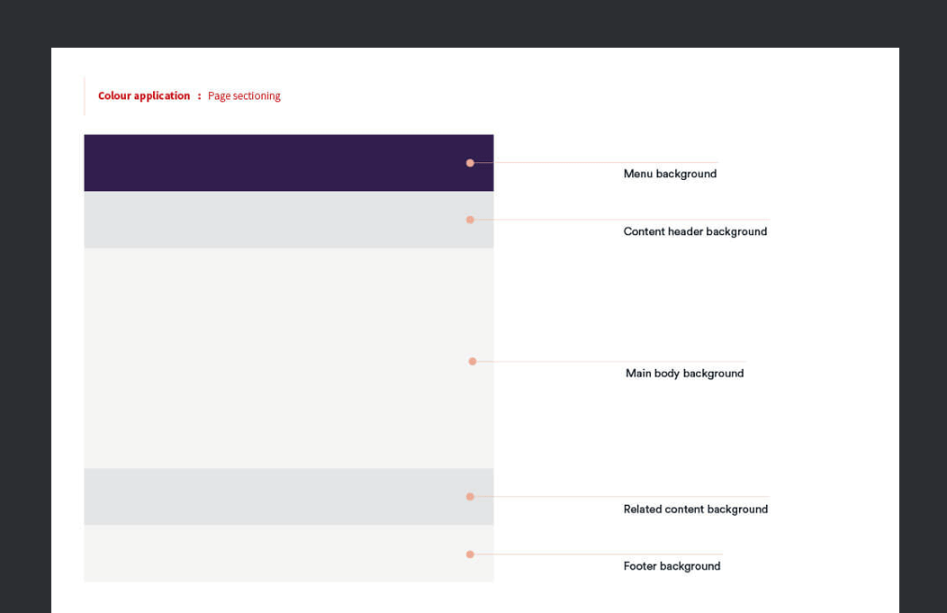The height and width of the screenshot is (613, 947).
Task: Click the dot marker on the related content band
Action: pos(470,497)
